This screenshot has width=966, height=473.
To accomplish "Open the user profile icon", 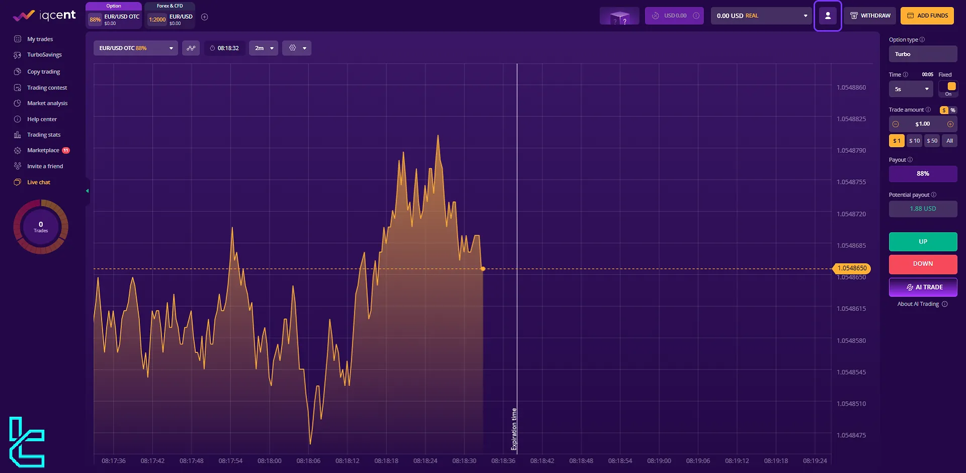I will pos(828,16).
